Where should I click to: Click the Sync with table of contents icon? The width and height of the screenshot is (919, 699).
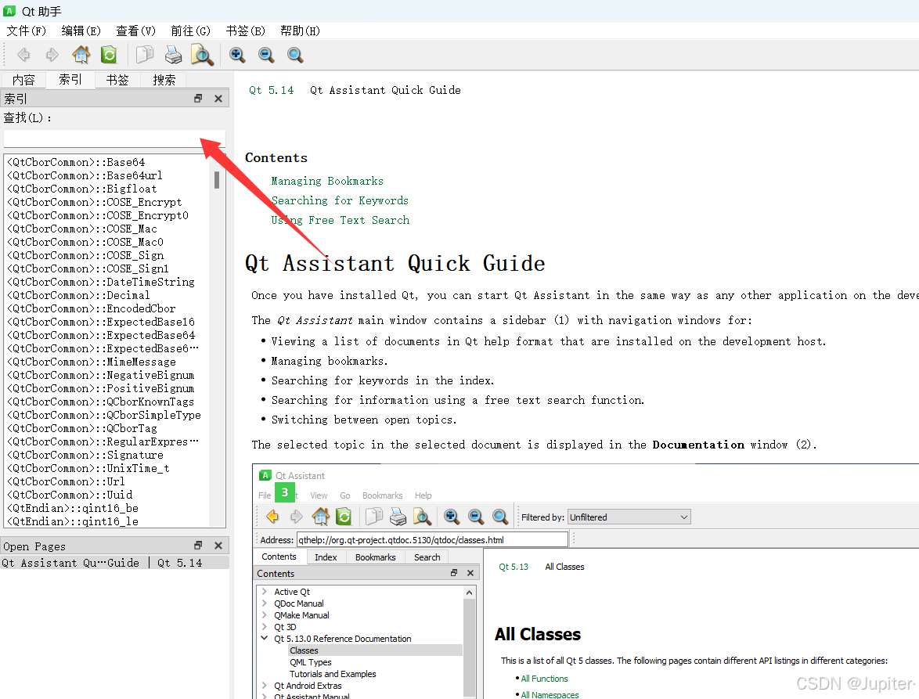tap(109, 55)
